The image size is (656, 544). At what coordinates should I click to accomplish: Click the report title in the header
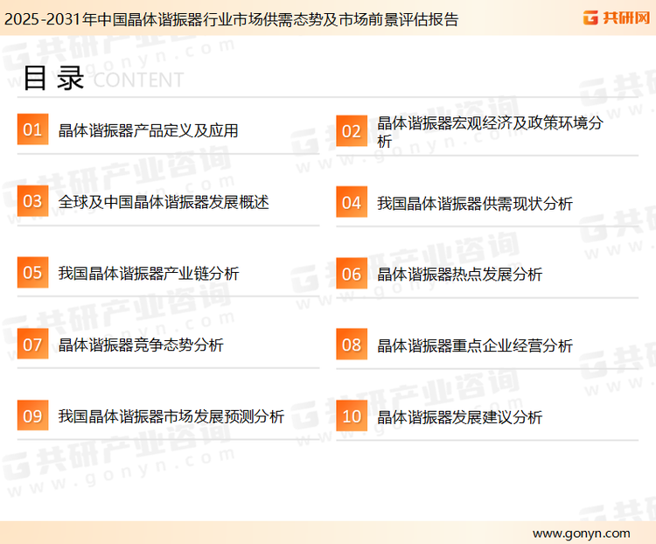232,19
